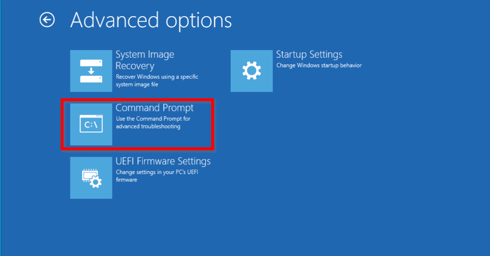This screenshot has height=256, width=490.
Task: Open System Image Recovery by its title
Action: (145, 60)
